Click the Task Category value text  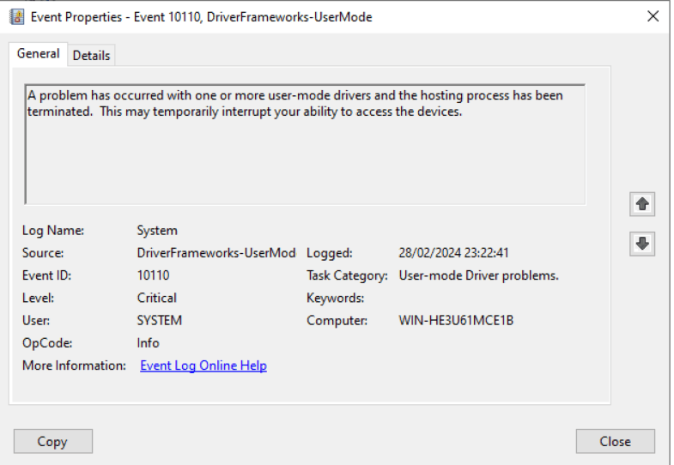(478, 275)
